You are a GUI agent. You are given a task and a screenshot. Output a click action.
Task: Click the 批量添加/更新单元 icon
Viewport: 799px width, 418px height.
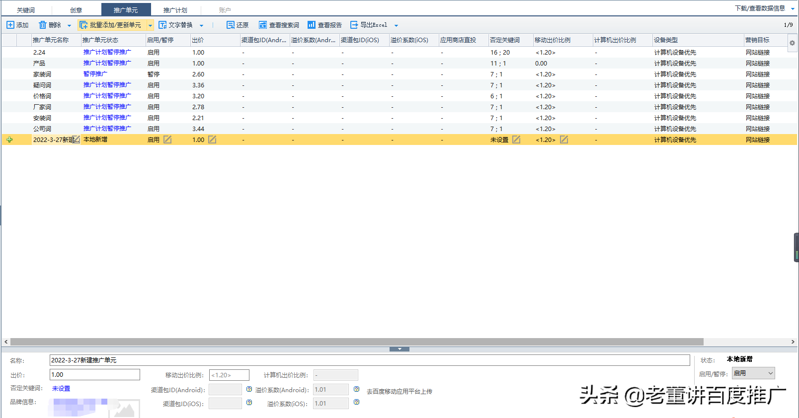click(83, 25)
